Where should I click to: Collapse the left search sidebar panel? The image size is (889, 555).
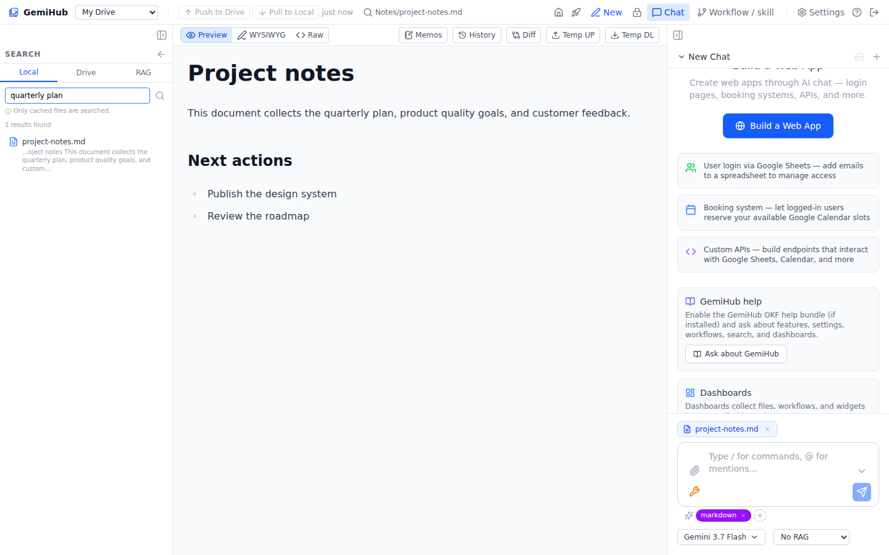(162, 35)
